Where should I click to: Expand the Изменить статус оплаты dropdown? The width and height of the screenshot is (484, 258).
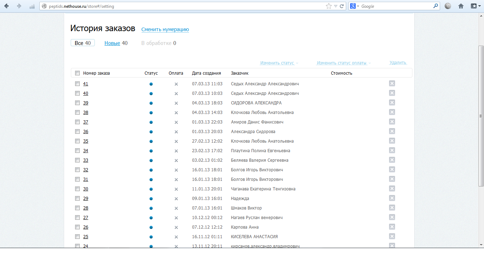point(344,63)
